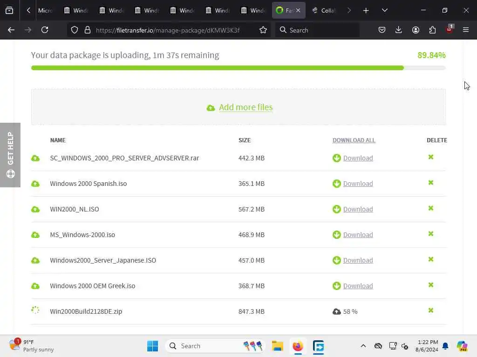Delete MS_Windows-2000.iso file
Screen dimensions: 477x357
pos(431,233)
